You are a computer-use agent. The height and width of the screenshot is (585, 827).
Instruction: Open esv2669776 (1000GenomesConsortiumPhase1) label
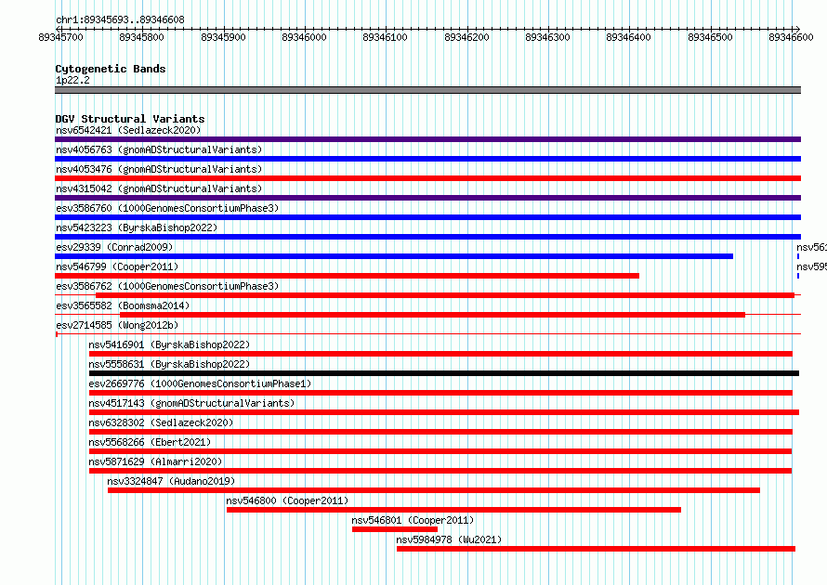coord(200,383)
